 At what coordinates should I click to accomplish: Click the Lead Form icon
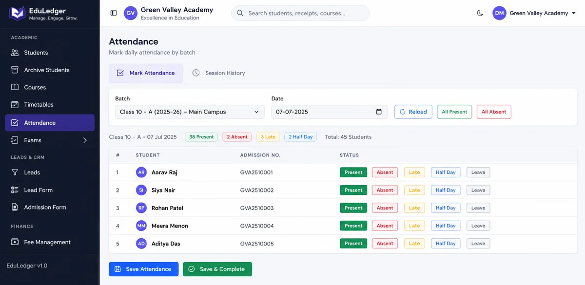[x=15, y=190]
